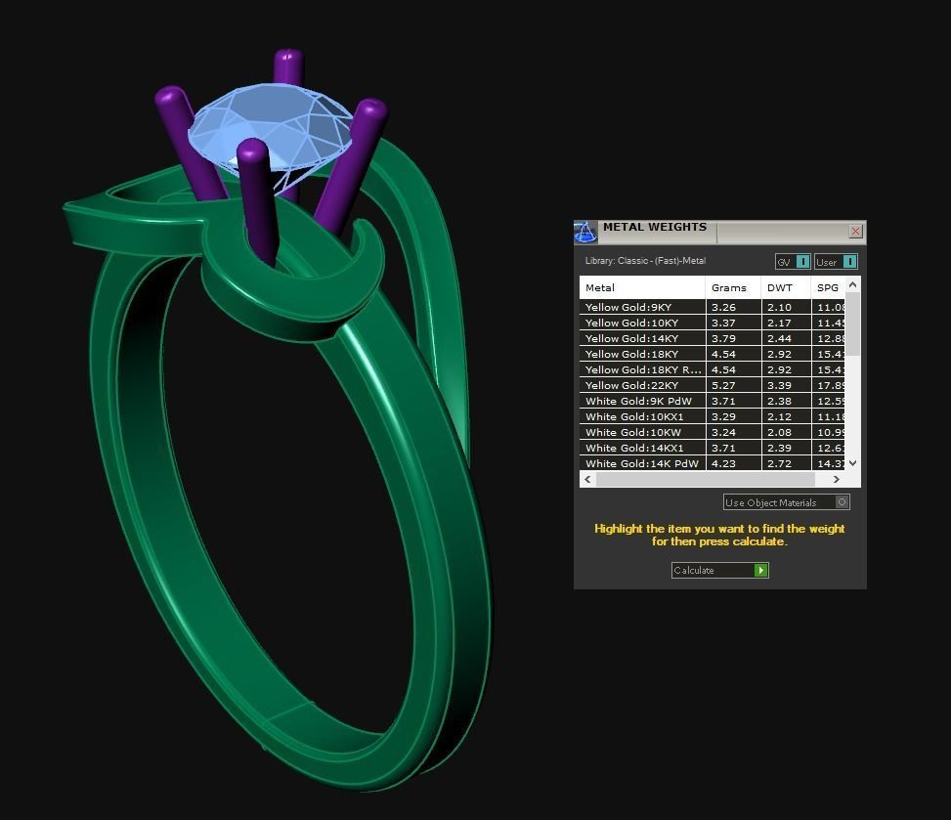Click the Metal Weights gem icon
This screenshot has width=951, height=820.
pos(584,233)
